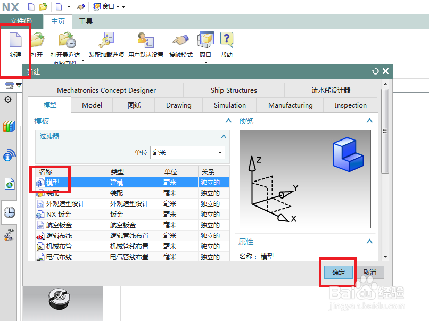429x321 pixels.
Task: Click the dialog vertical scrollbar thumb
Action: (385, 131)
